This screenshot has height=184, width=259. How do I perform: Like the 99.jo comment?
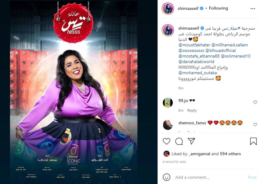tap(255, 102)
